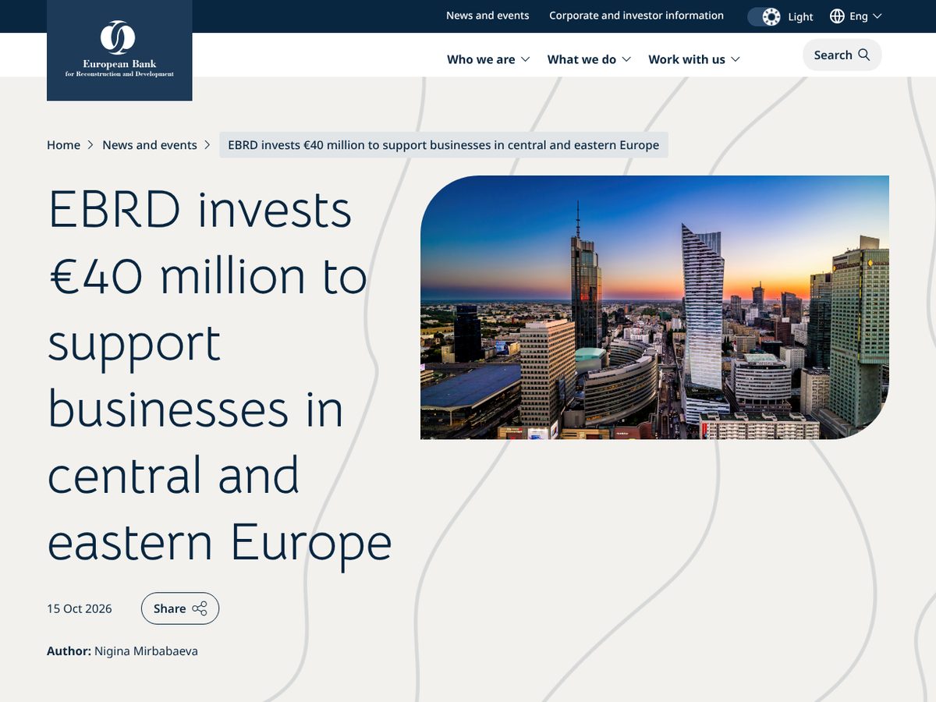Click the Search button

point(842,55)
